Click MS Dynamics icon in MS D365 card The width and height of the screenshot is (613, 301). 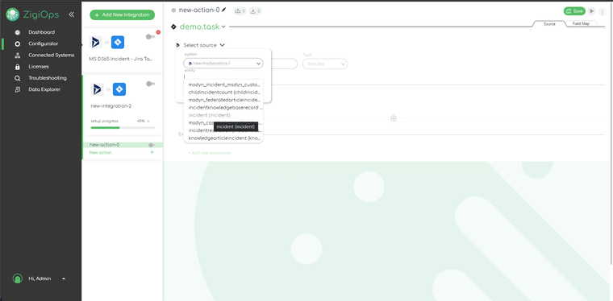(x=96, y=42)
